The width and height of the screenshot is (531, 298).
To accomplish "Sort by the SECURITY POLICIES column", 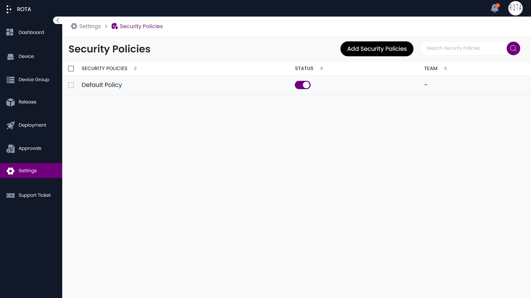I will [x=136, y=68].
